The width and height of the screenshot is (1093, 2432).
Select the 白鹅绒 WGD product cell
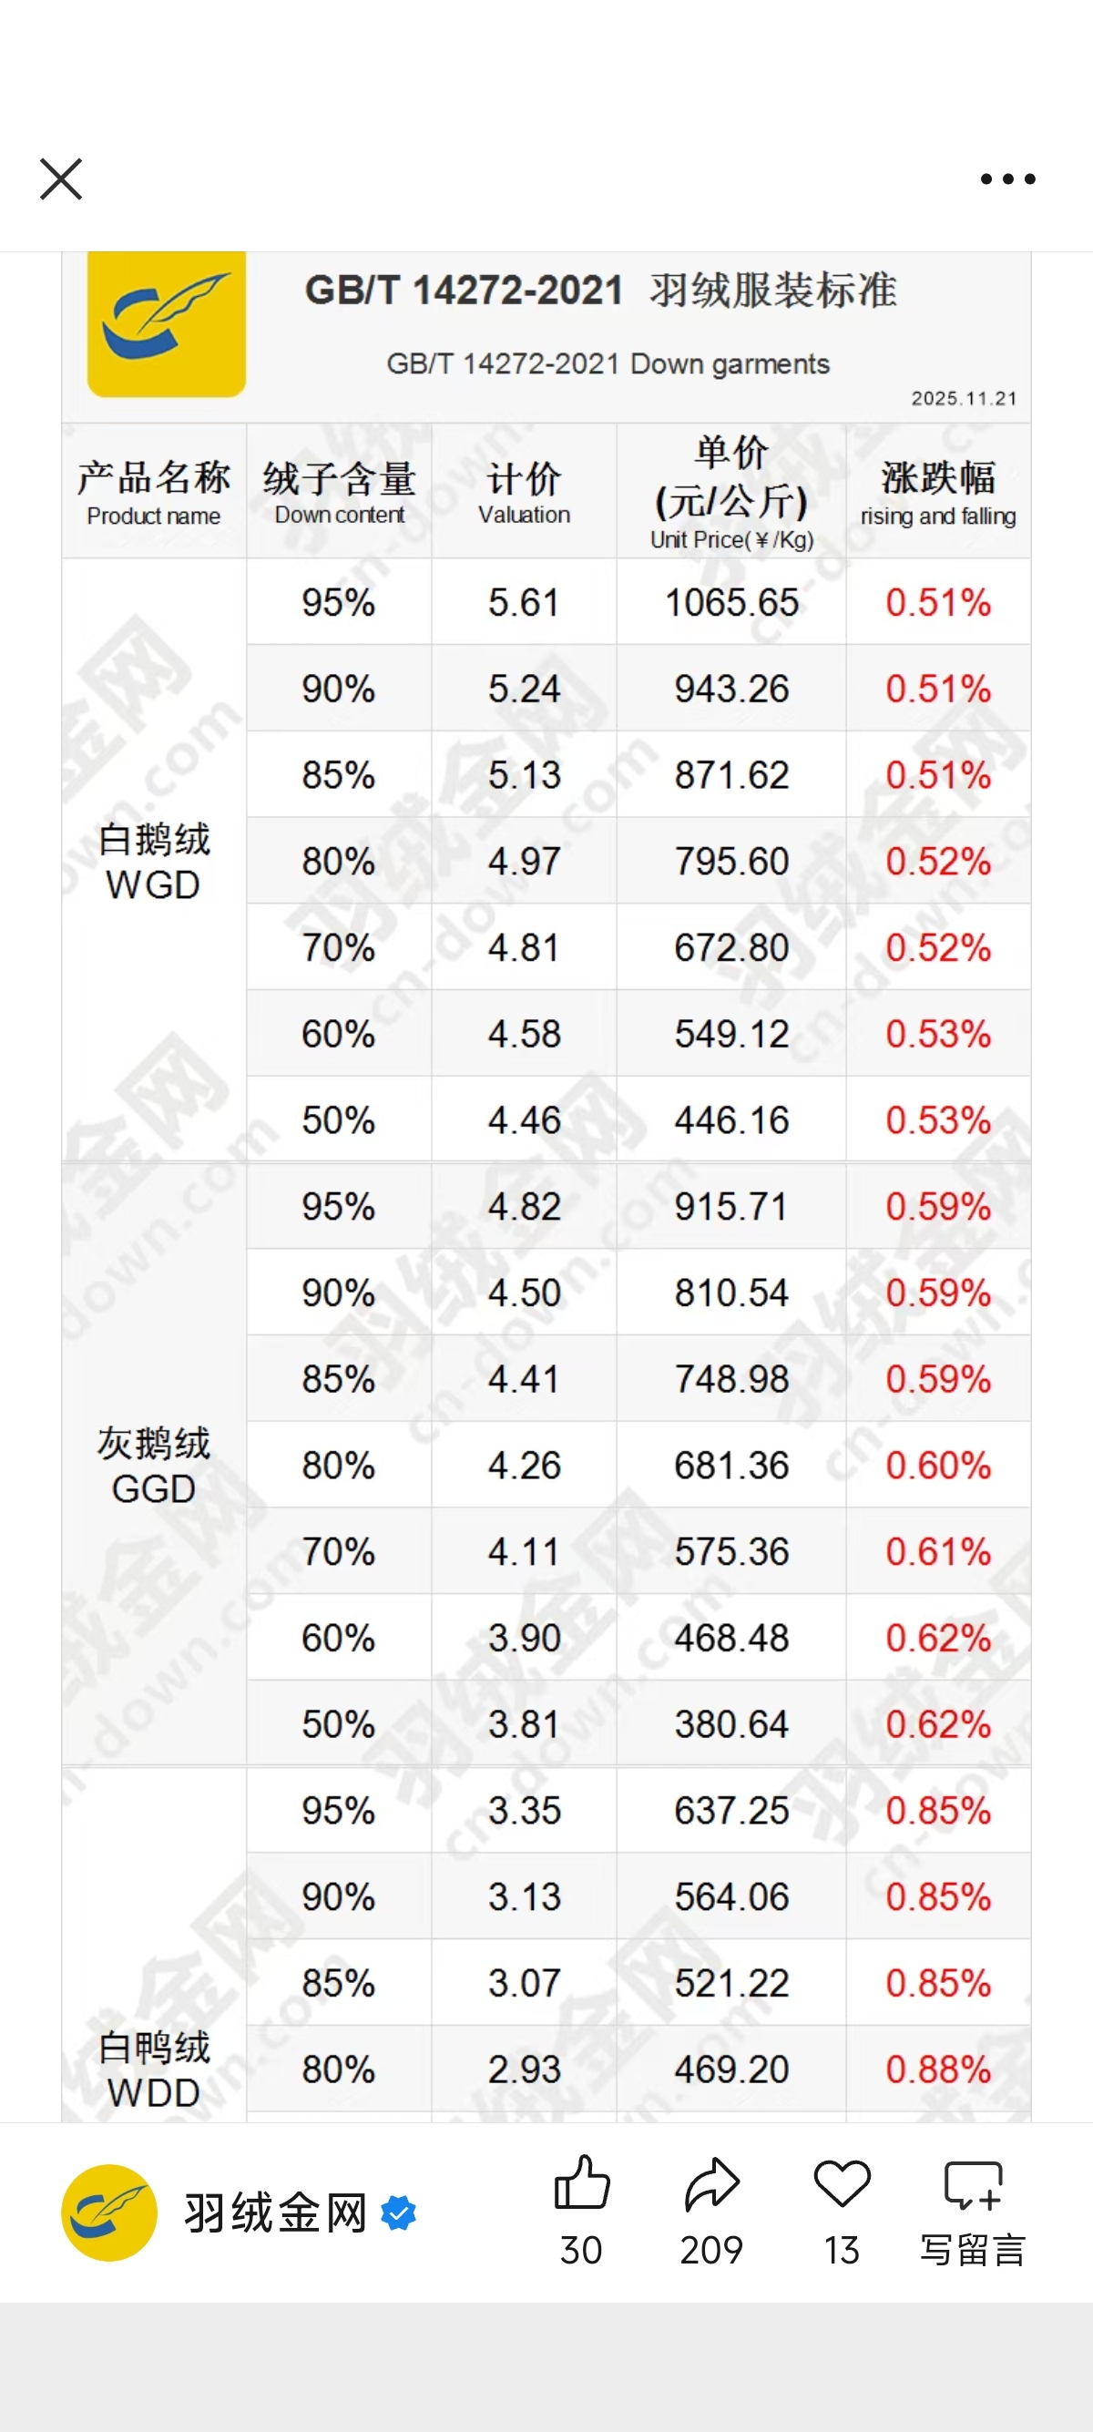click(x=154, y=860)
